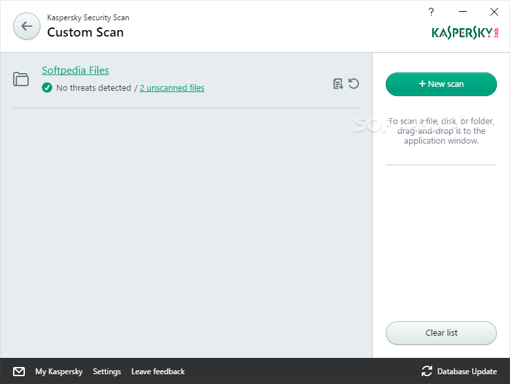The width and height of the screenshot is (510, 384).
Task: Open the scan report icon for Softpedia Files
Action: pos(338,84)
